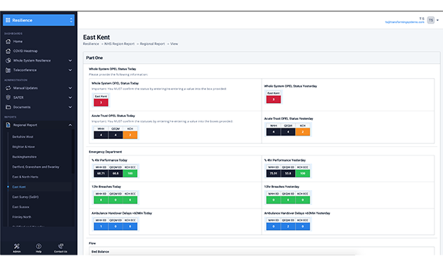Click the sidebar region list scrollbar
443x266 pixels.
[x=73, y=151]
